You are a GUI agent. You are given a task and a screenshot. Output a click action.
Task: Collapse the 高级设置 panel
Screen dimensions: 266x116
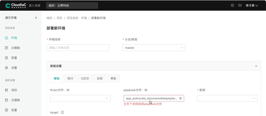[x=256, y=66]
